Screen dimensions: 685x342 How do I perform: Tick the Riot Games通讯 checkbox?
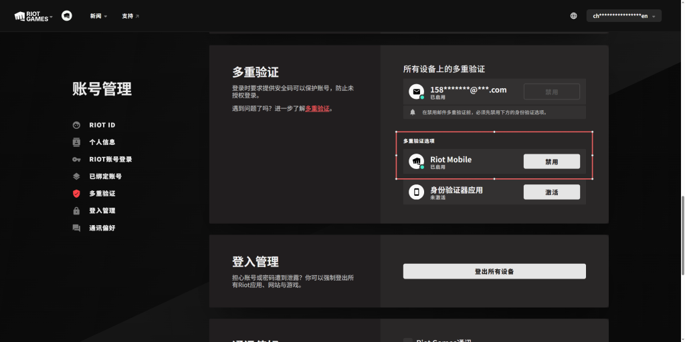408,341
